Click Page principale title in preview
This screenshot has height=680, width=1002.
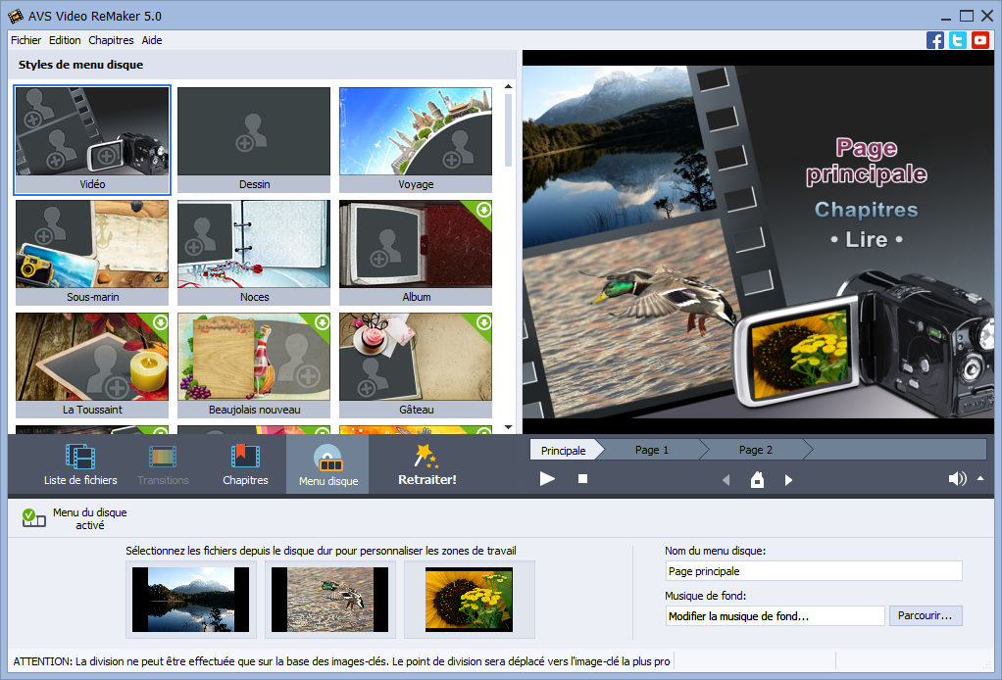pyautogui.click(x=866, y=161)
